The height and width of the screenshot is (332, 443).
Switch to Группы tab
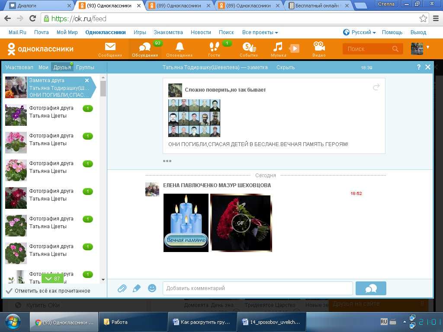[x=85, y=67]
